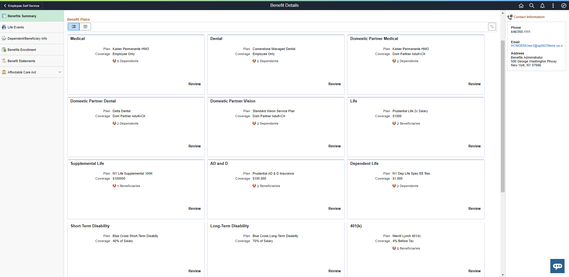Switch to card view of benefit plans
This screenshot has width=569, height=277.
pyautogui.click(x=73, y=26)
